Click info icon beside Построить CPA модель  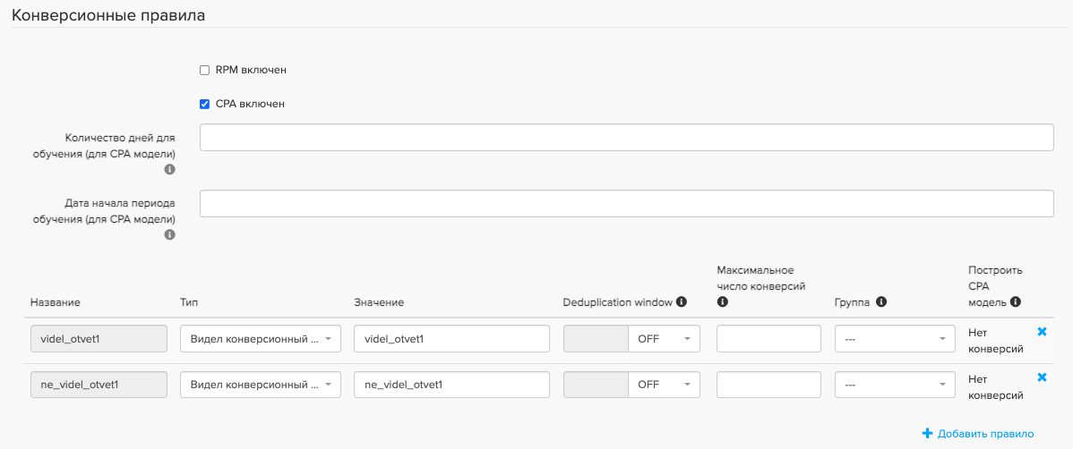pos(1016,302)
